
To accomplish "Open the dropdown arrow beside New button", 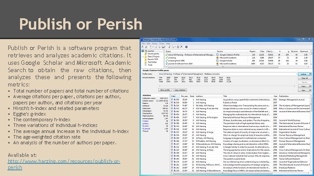I will (x=311, y=90).
